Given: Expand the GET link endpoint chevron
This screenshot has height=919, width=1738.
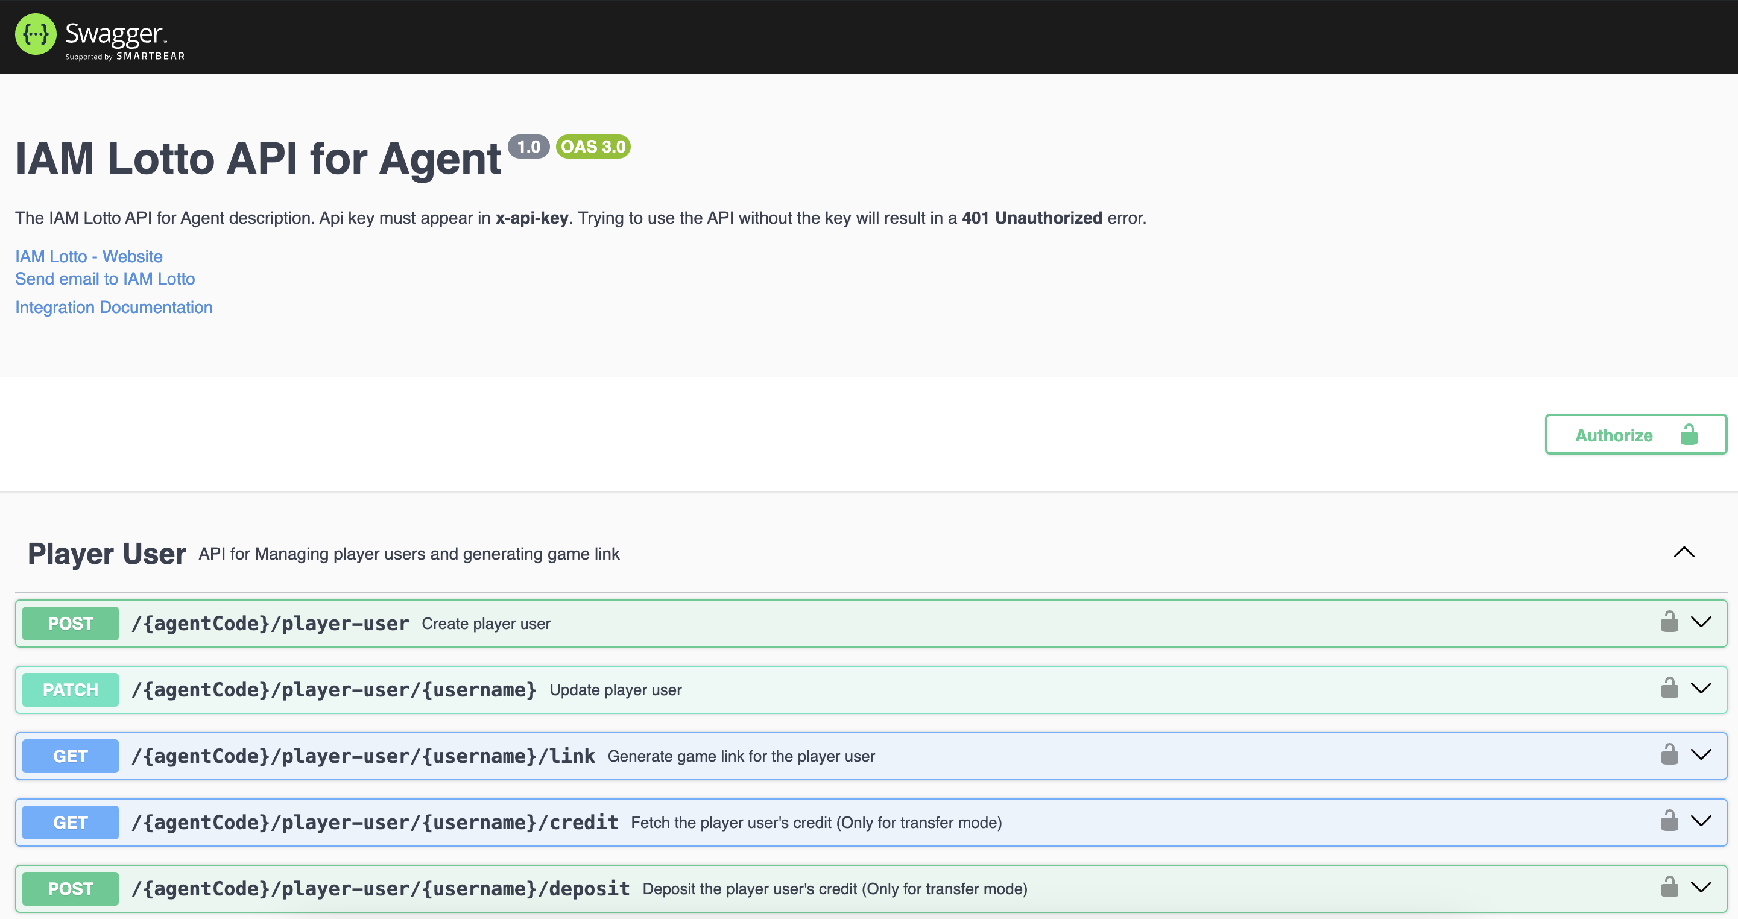Looking at the screenshot, I should point(1701,754).
